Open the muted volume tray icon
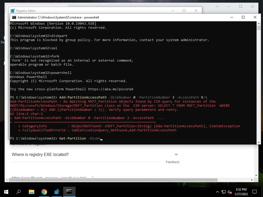 pos(230,192)
